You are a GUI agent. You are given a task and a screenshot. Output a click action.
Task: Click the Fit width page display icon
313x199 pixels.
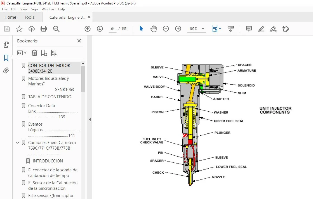pyautogui.click(x=215, y=29)
